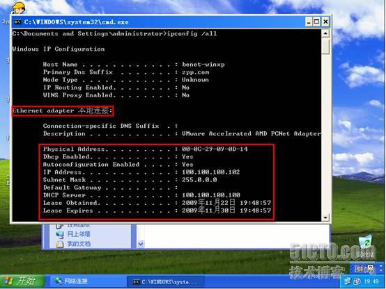This screenshot has width=386, height=289.
Task: Click the 我的文档 folder icon
Action: 60,244
